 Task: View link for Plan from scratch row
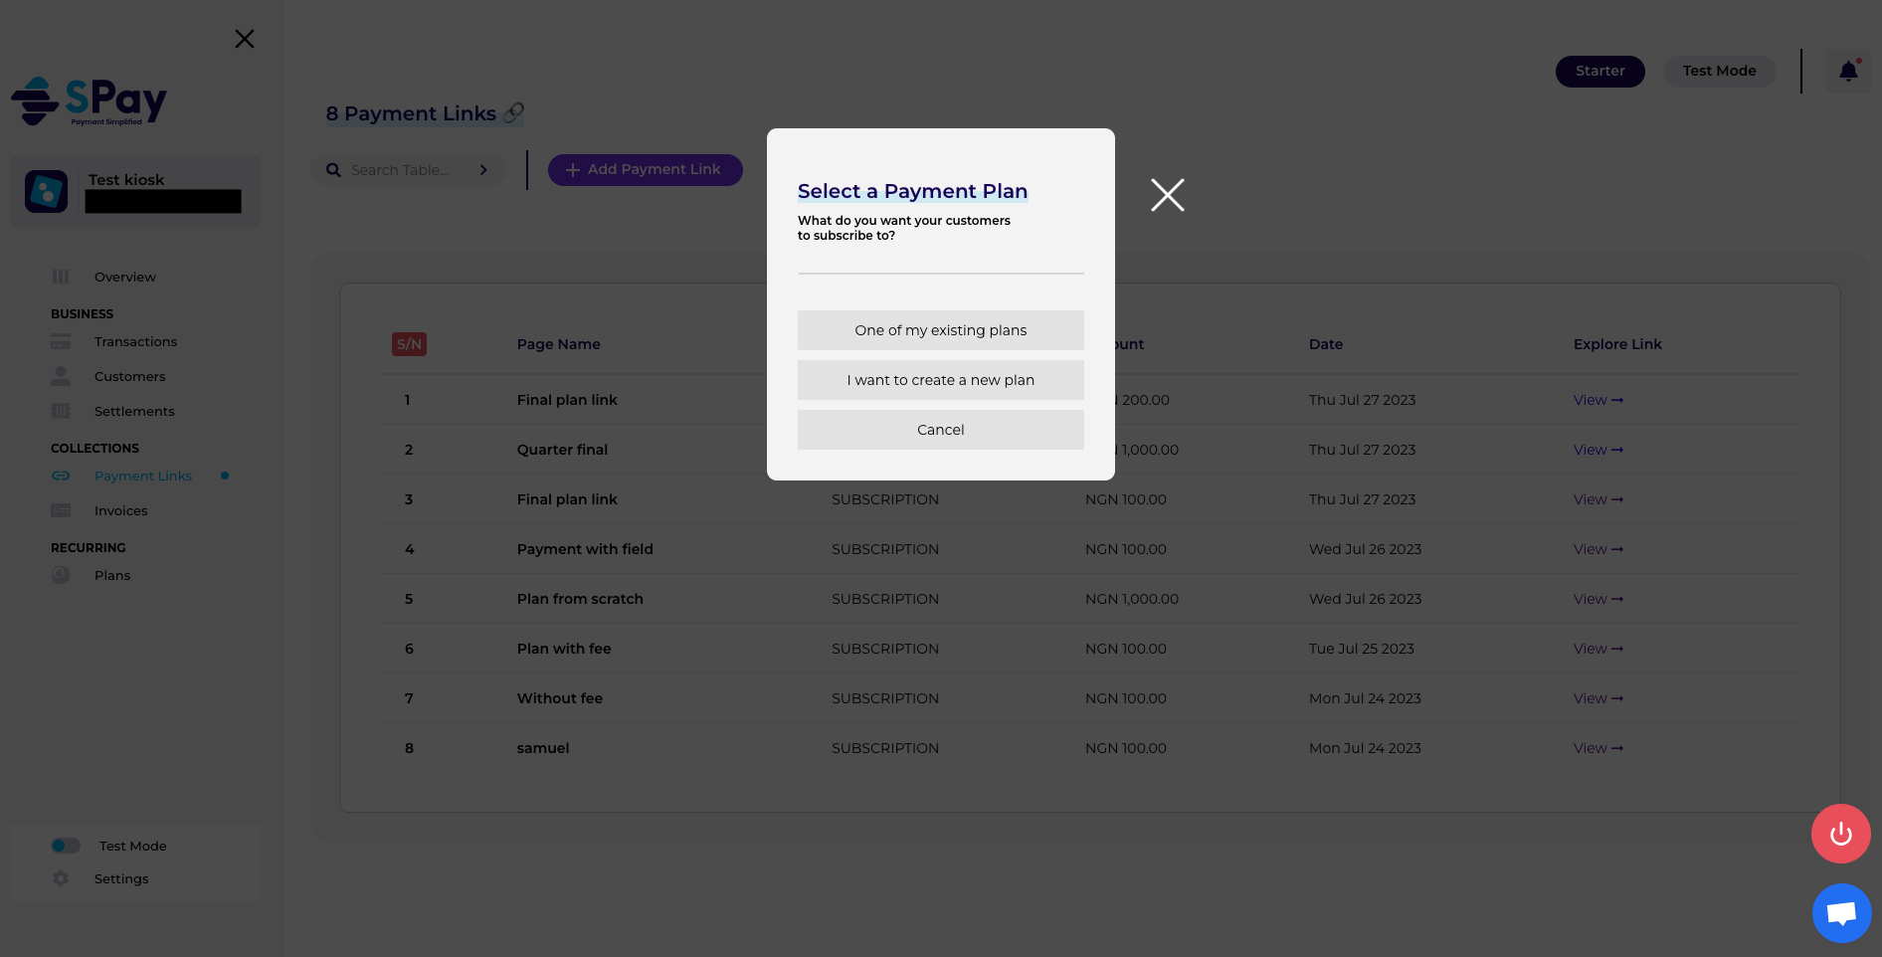click(1599, 599)
